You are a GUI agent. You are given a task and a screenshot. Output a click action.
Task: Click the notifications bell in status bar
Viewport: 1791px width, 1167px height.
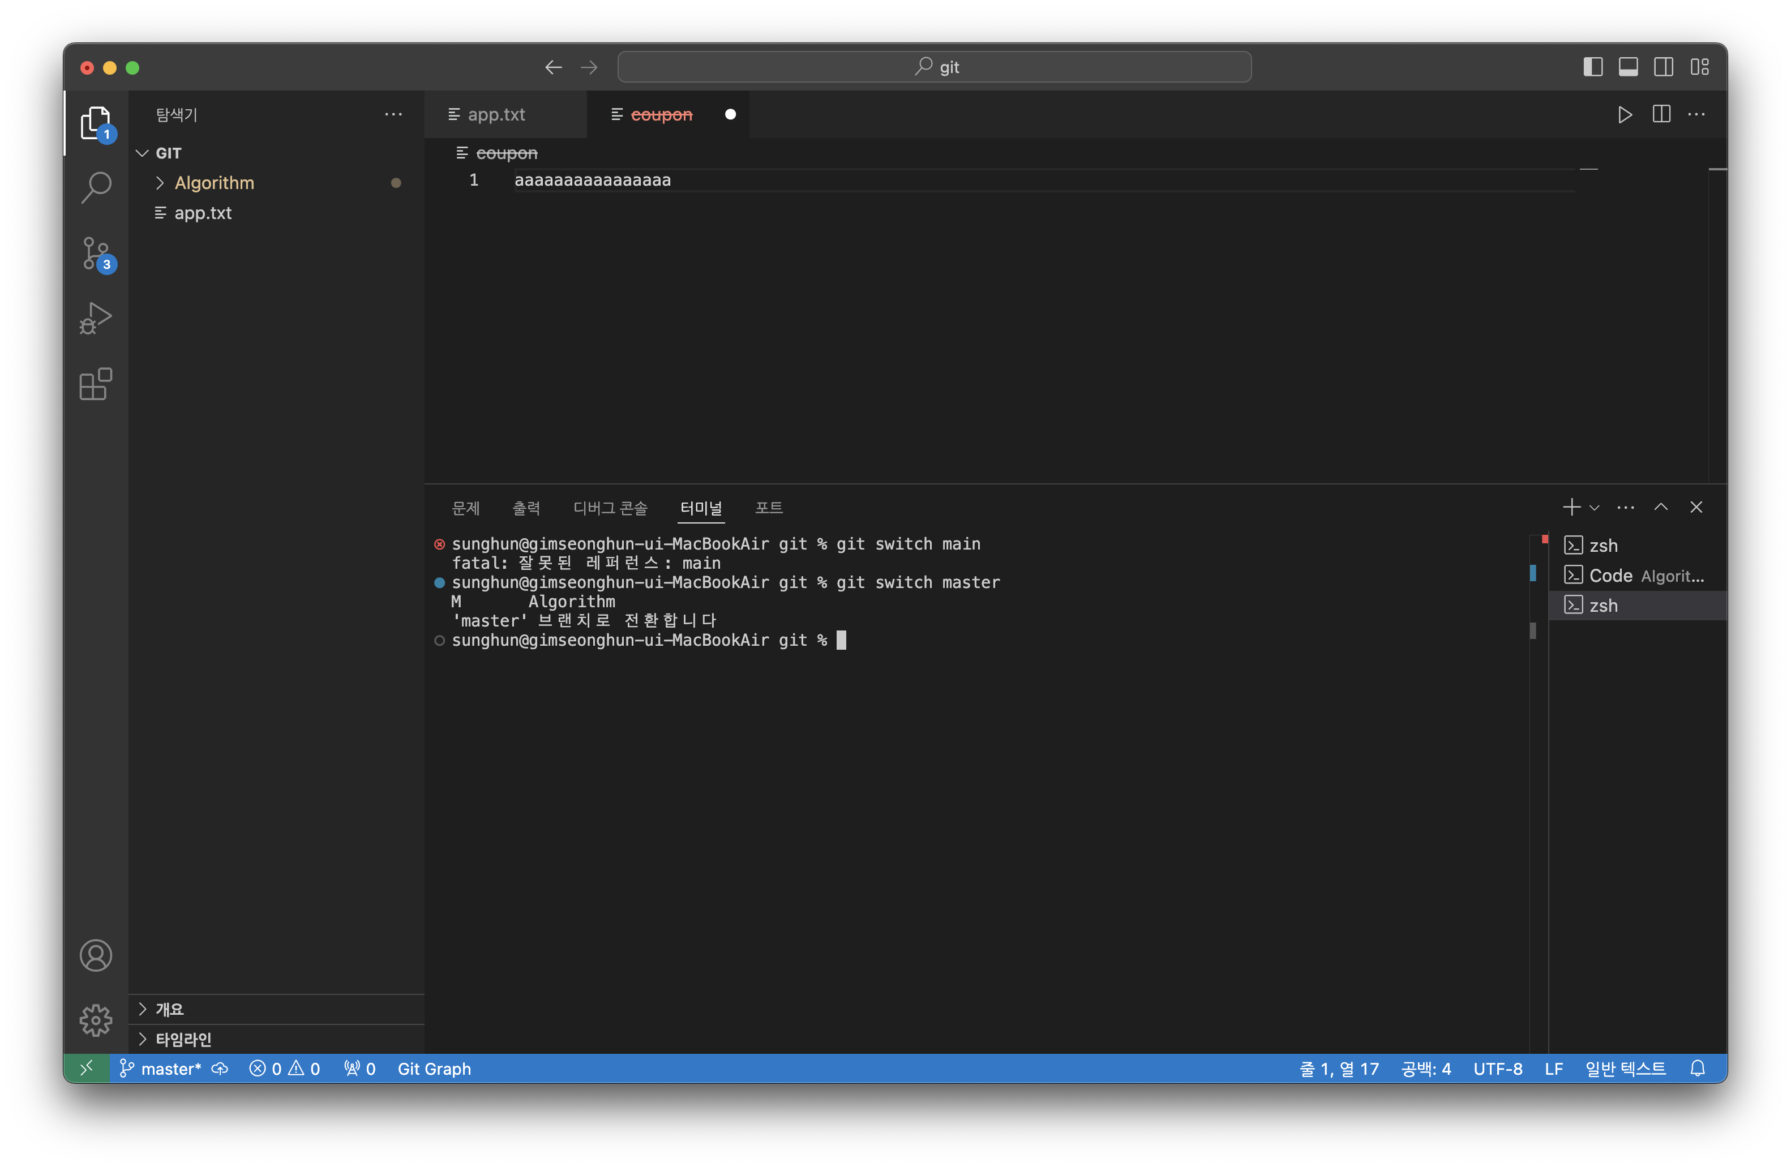point(1697,1069)
